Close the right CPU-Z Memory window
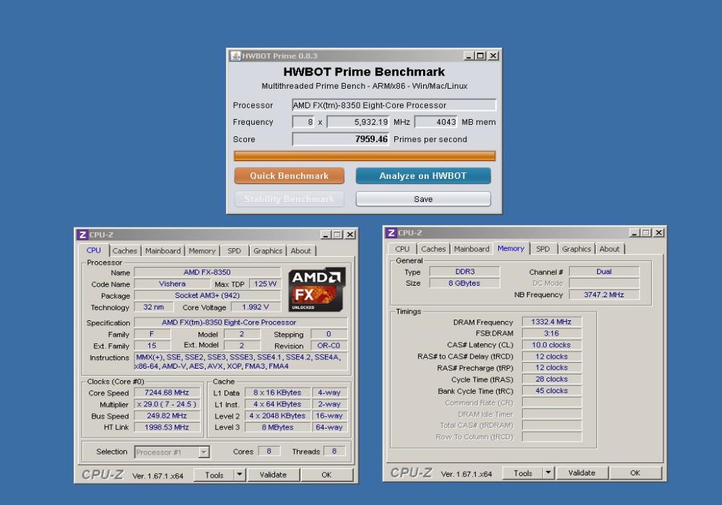Viewport: 722px width, 505px height. (x=659, y=233)
